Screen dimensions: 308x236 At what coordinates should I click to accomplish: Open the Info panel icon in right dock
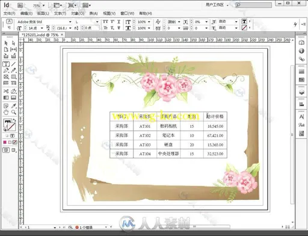301,51
